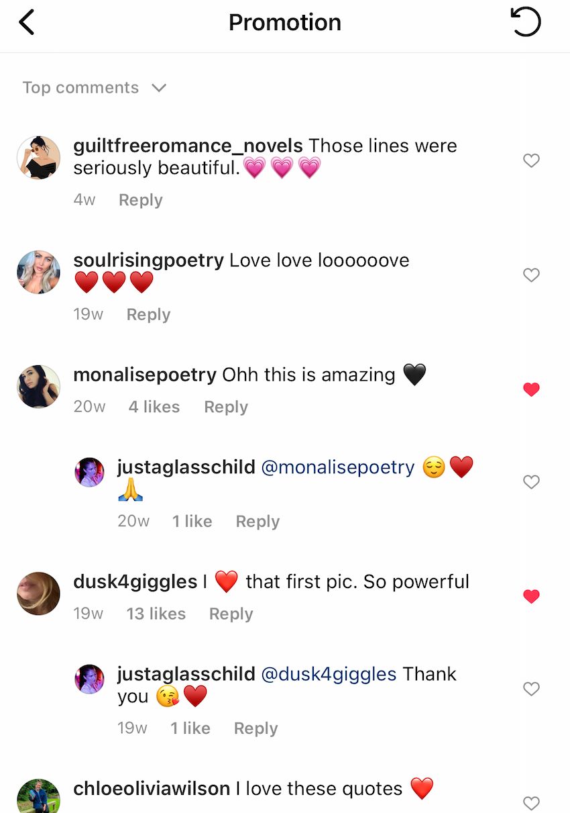Reply to guiltfreeromance_novels' comment

point(141,200)
